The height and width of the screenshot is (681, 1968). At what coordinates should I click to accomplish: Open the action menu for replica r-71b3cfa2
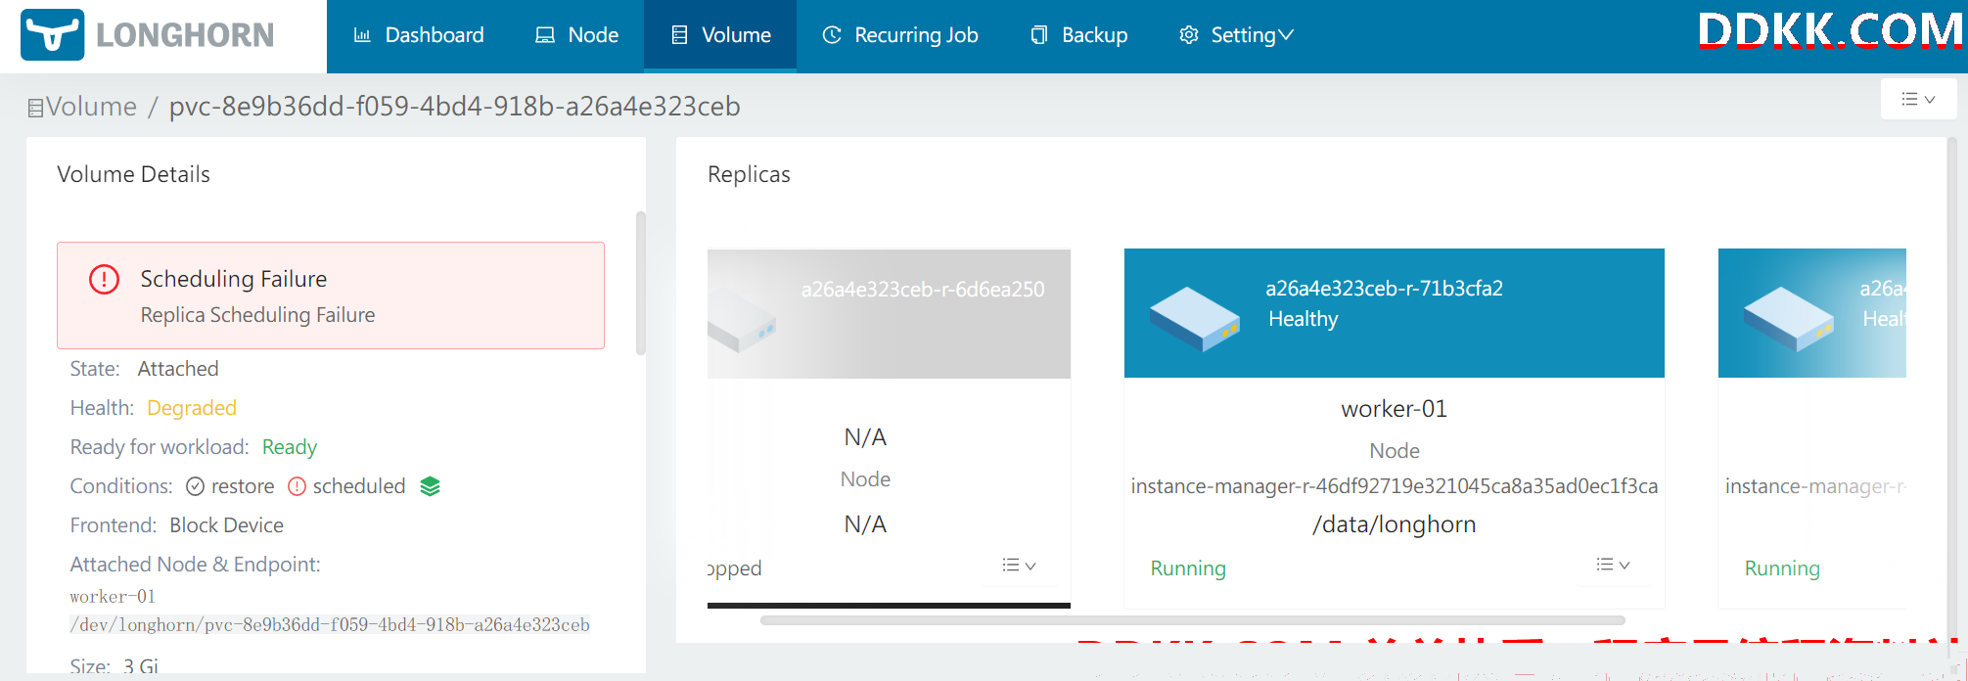(1613, 565)
